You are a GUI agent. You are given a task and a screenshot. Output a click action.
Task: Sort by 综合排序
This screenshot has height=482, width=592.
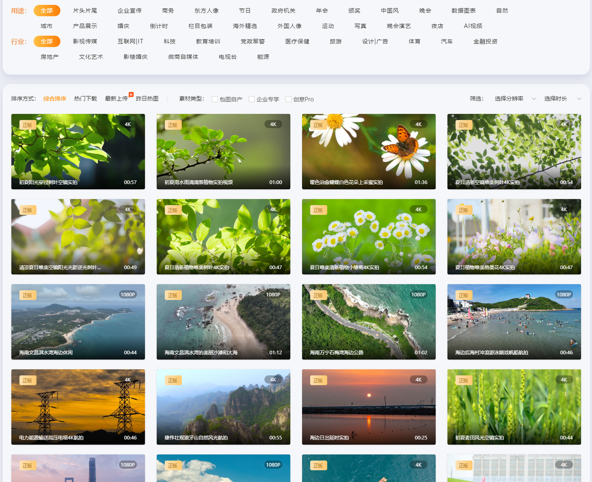[x=55, y=99]
